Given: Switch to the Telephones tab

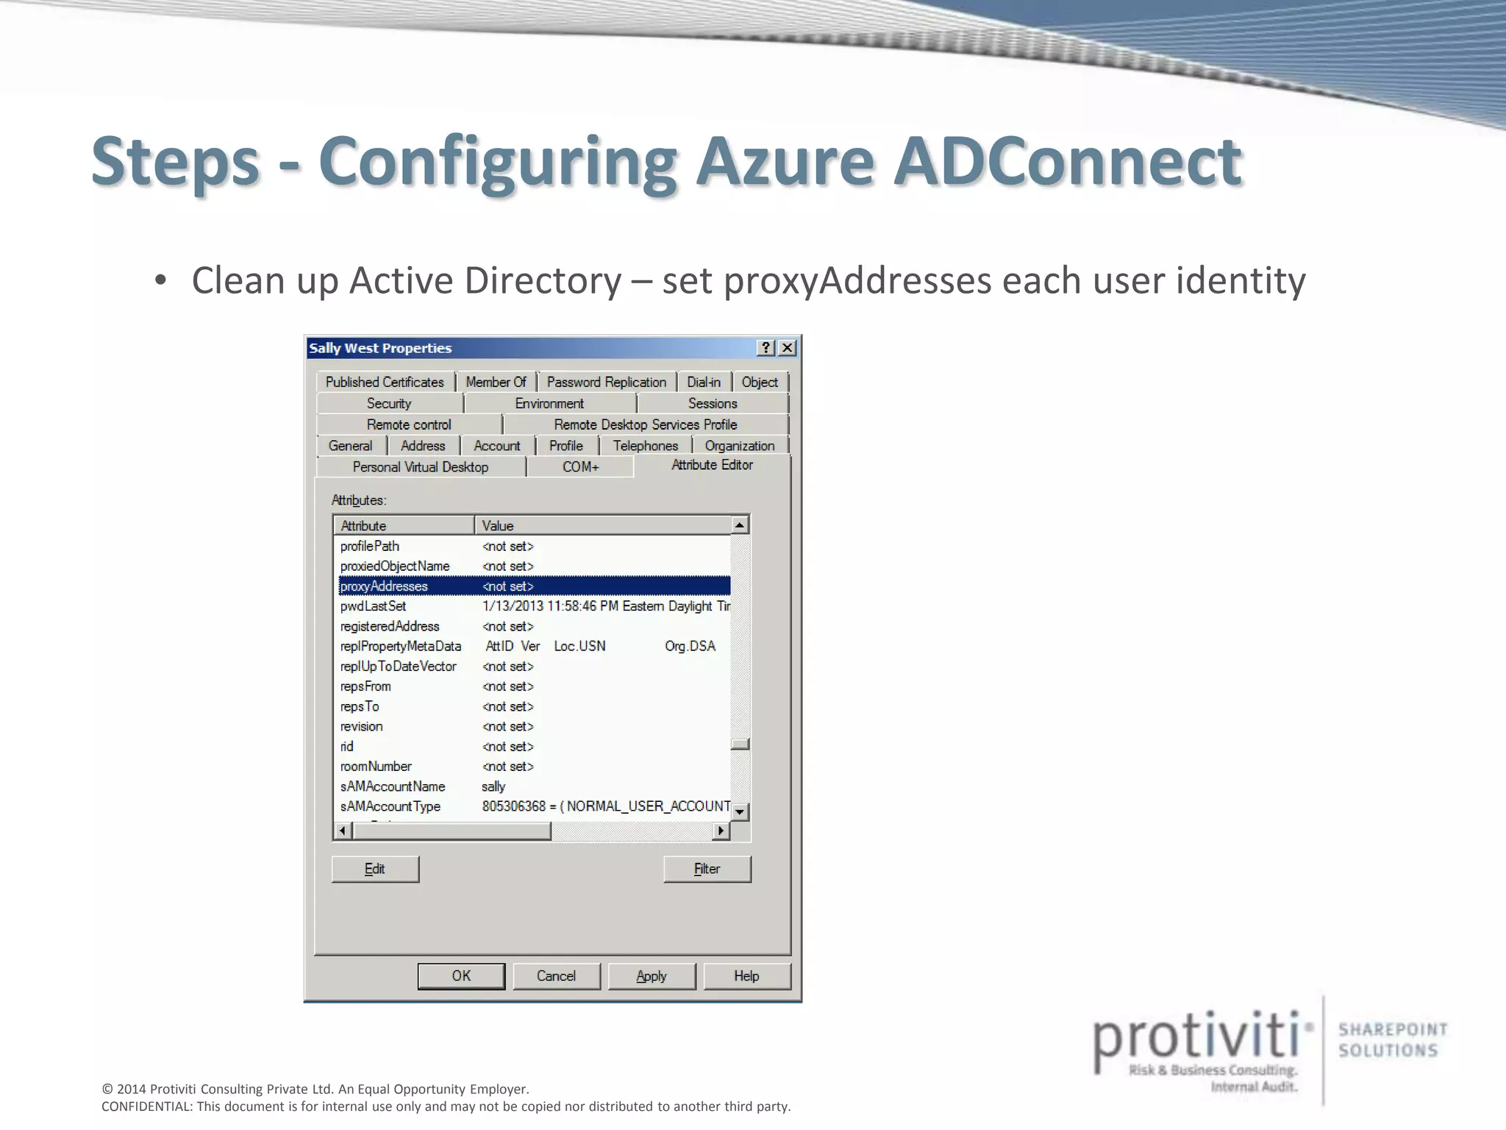Looking at the screenshot, I should coord(646,446).
